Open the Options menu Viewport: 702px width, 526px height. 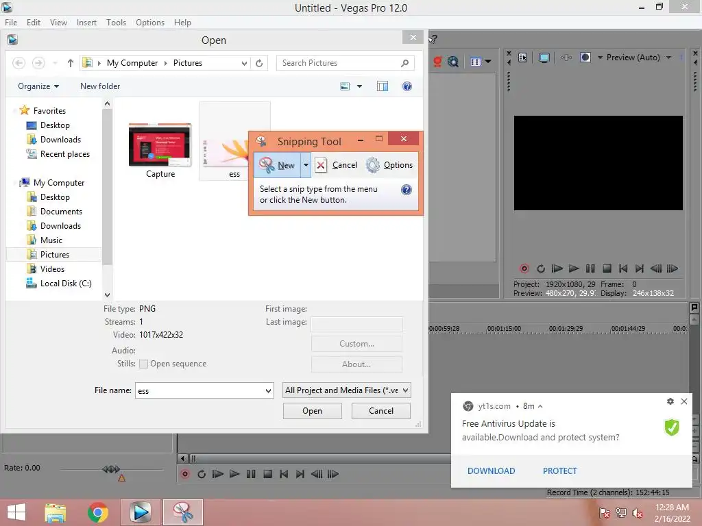pyautogui.click(x=150, y=23)
